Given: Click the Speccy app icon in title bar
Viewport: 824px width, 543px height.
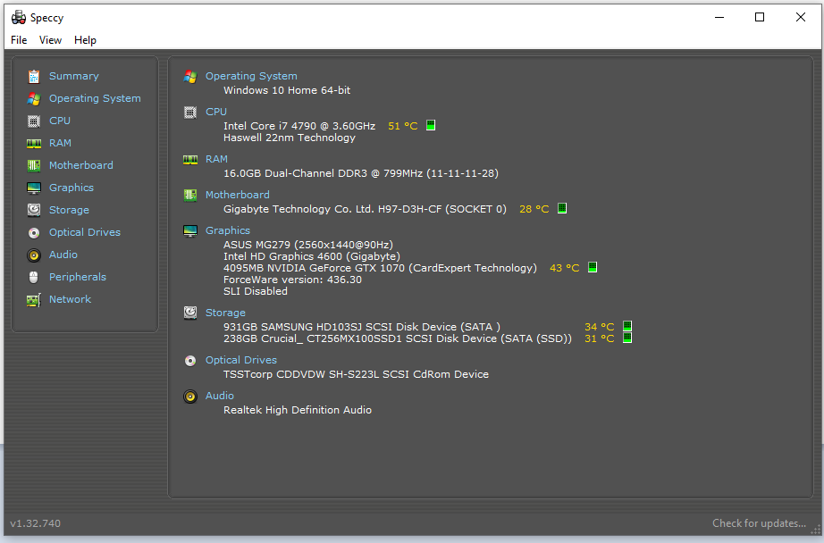Looking at the screenshot, I should (19, 17).
